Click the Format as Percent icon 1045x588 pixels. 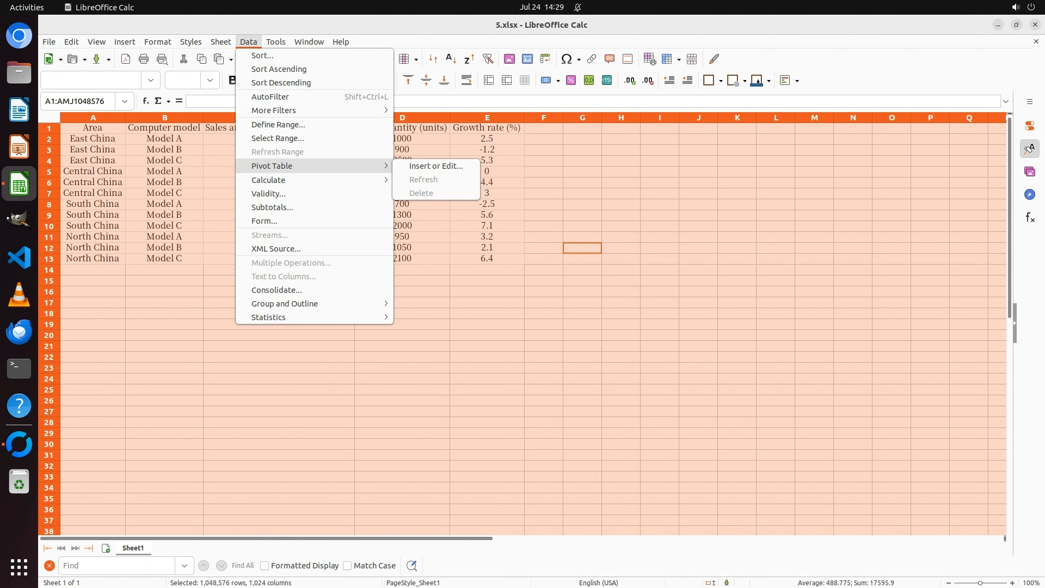tap(571, 81)
